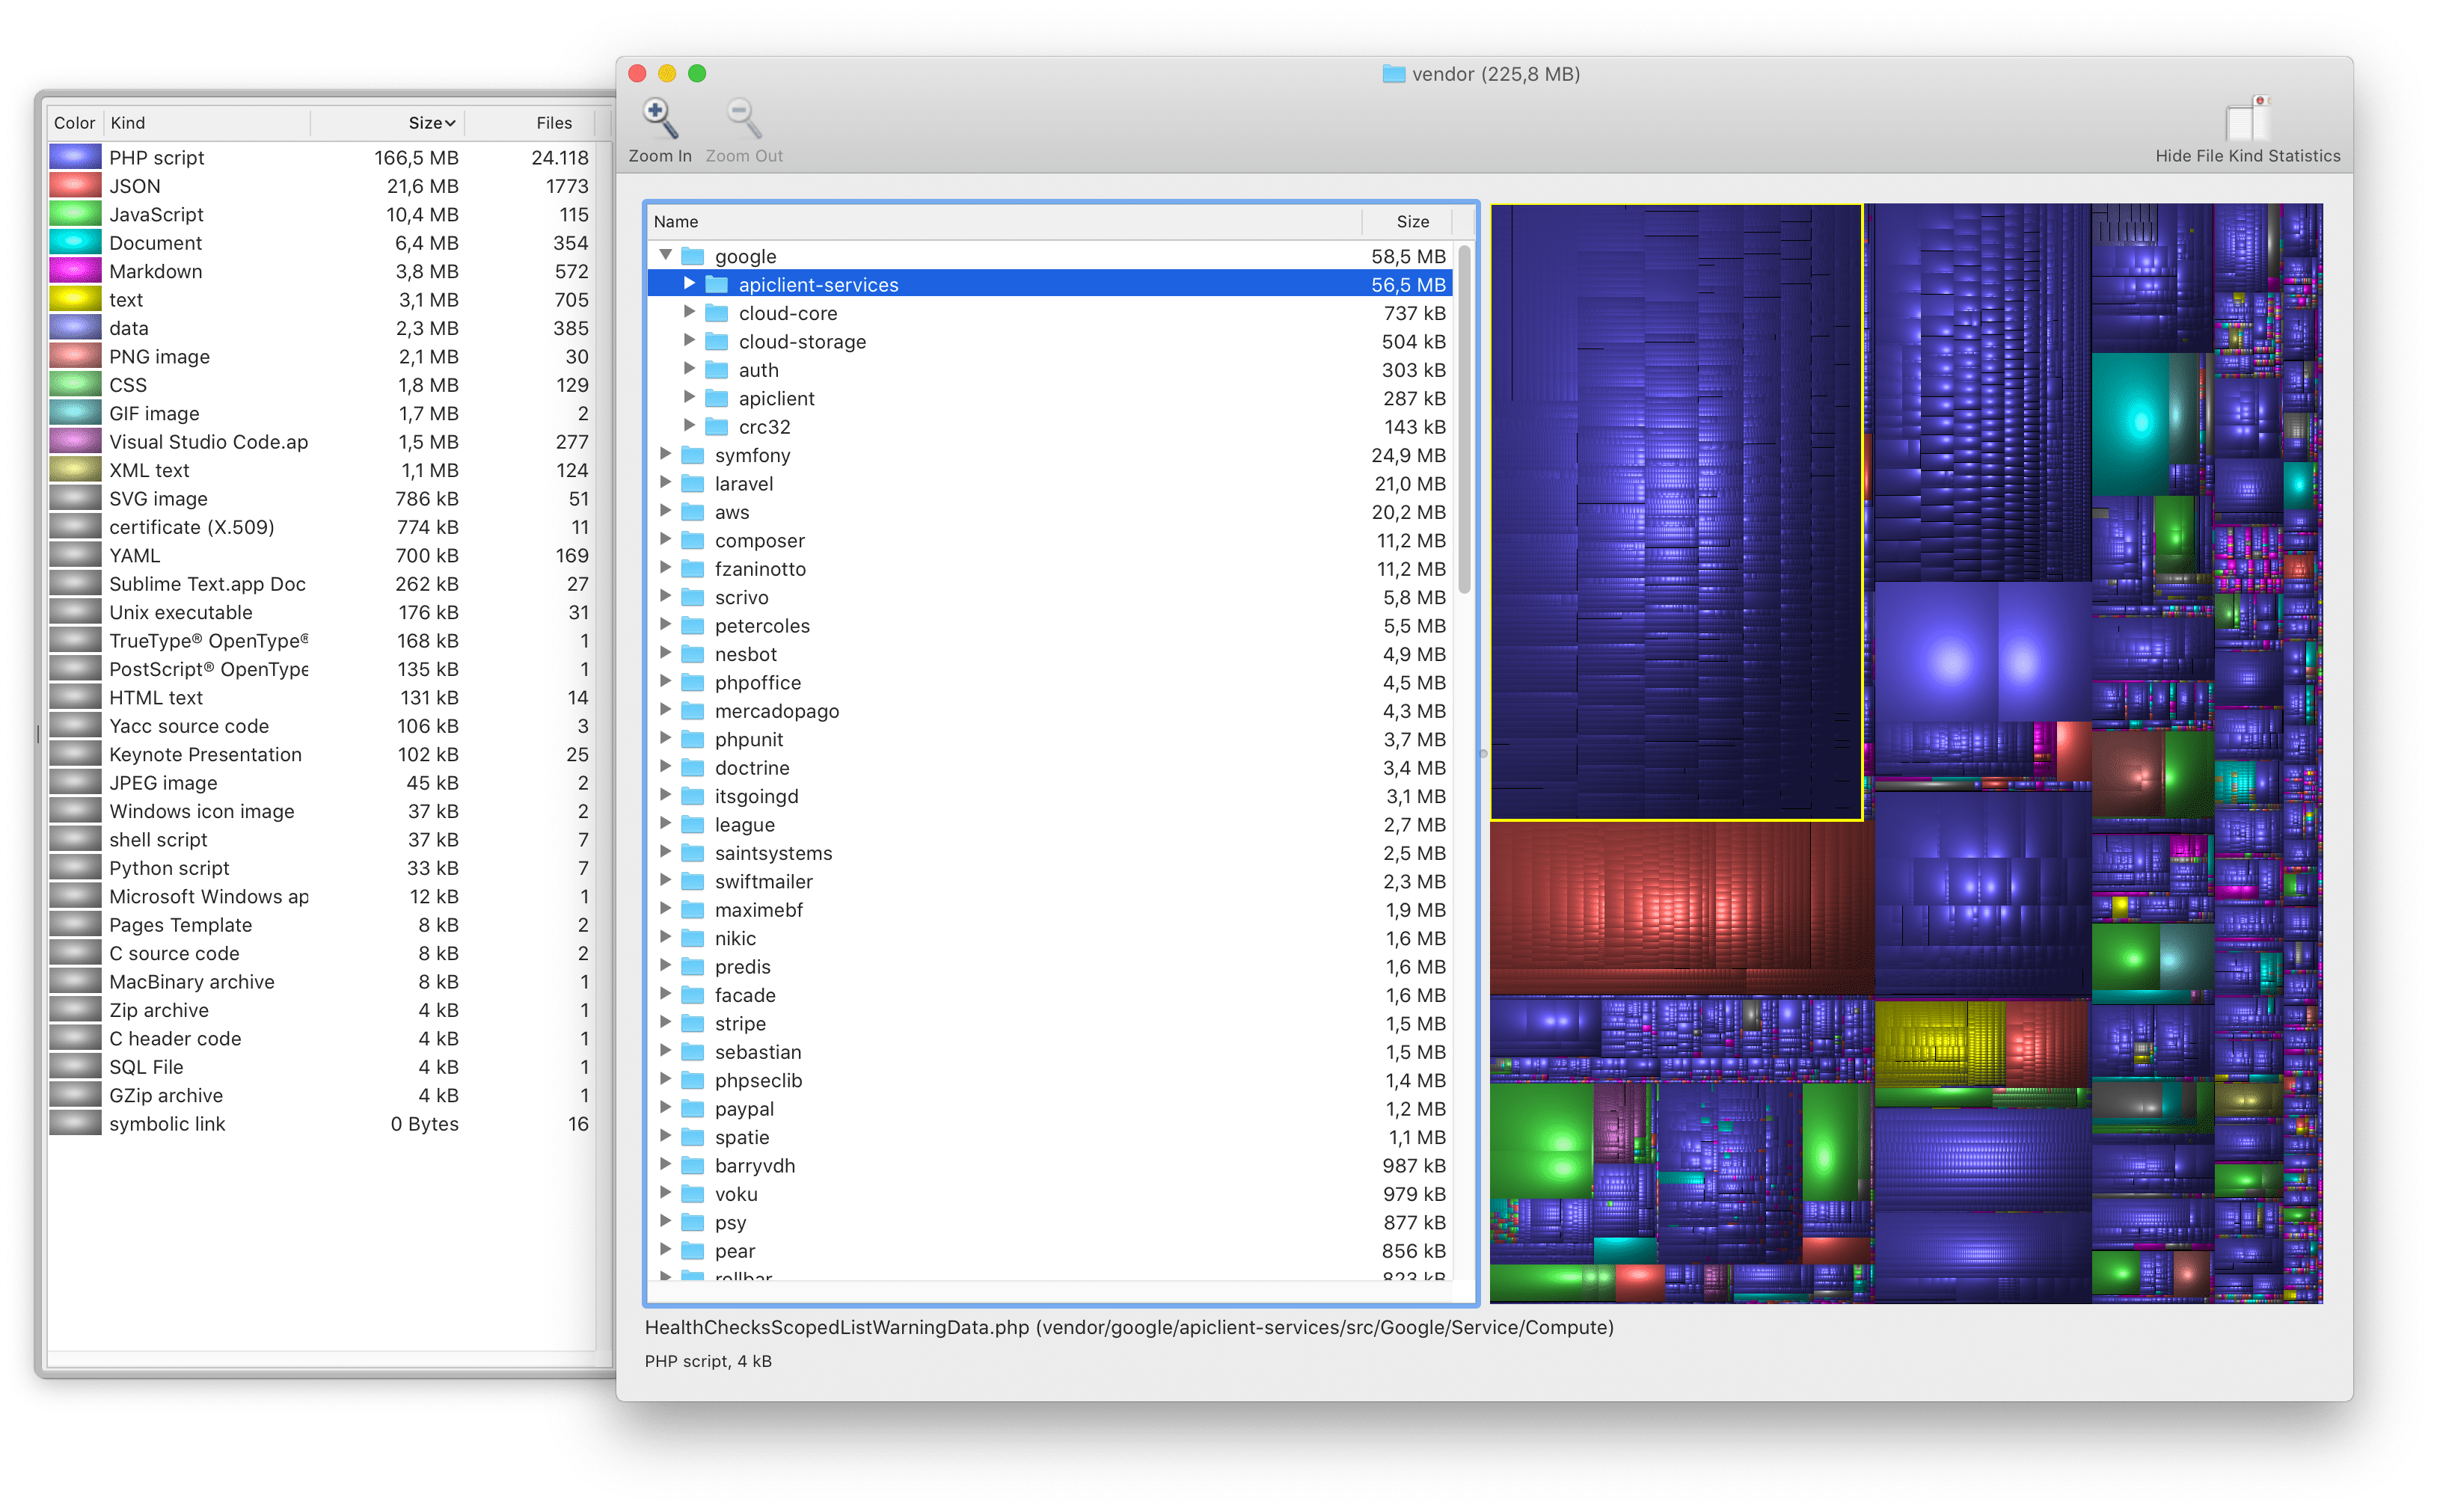Viewport: 2437px width, 1512px height.
Task: Click the Files column header in statistics
Action: click(x=530, y=122)
